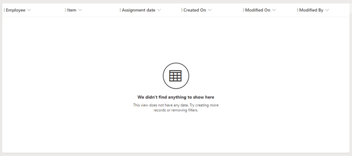Click the Item column header label
This screenshot has width=352, height=156.
coord(71,10)
